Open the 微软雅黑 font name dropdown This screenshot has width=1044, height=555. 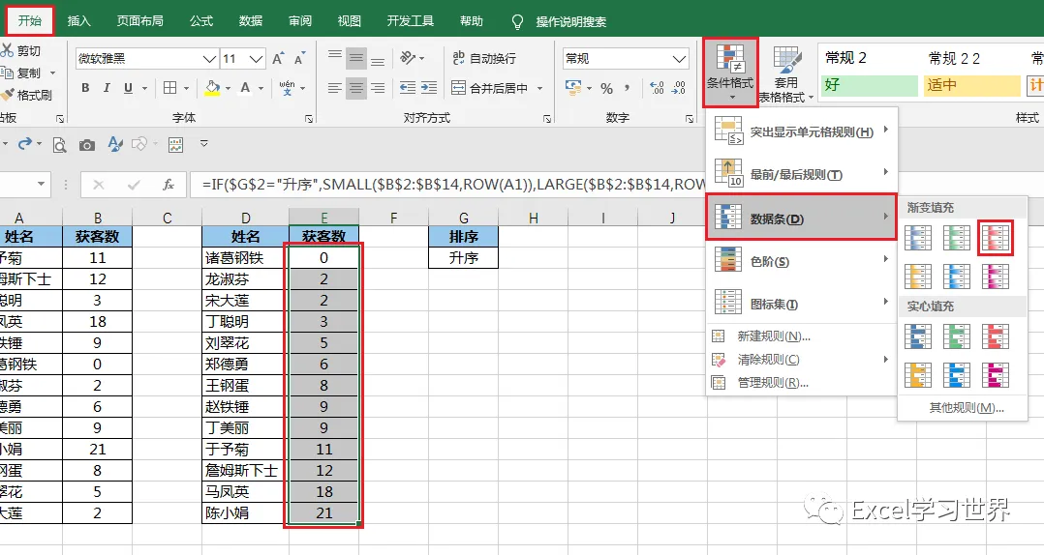tap(209, 59)
